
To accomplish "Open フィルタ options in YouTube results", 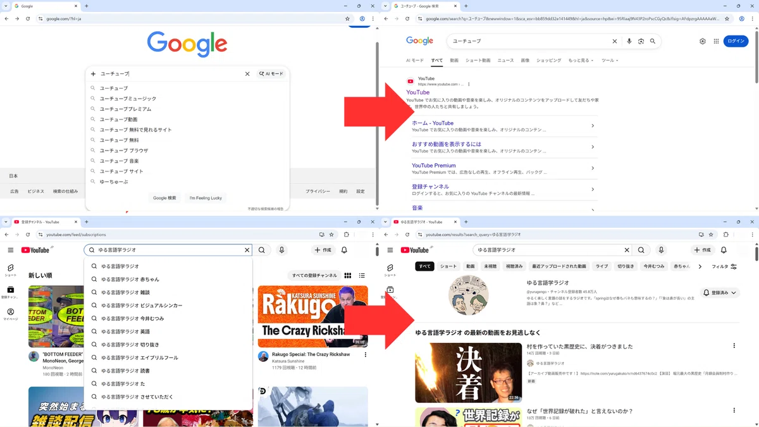I will (x=724, y=266).
